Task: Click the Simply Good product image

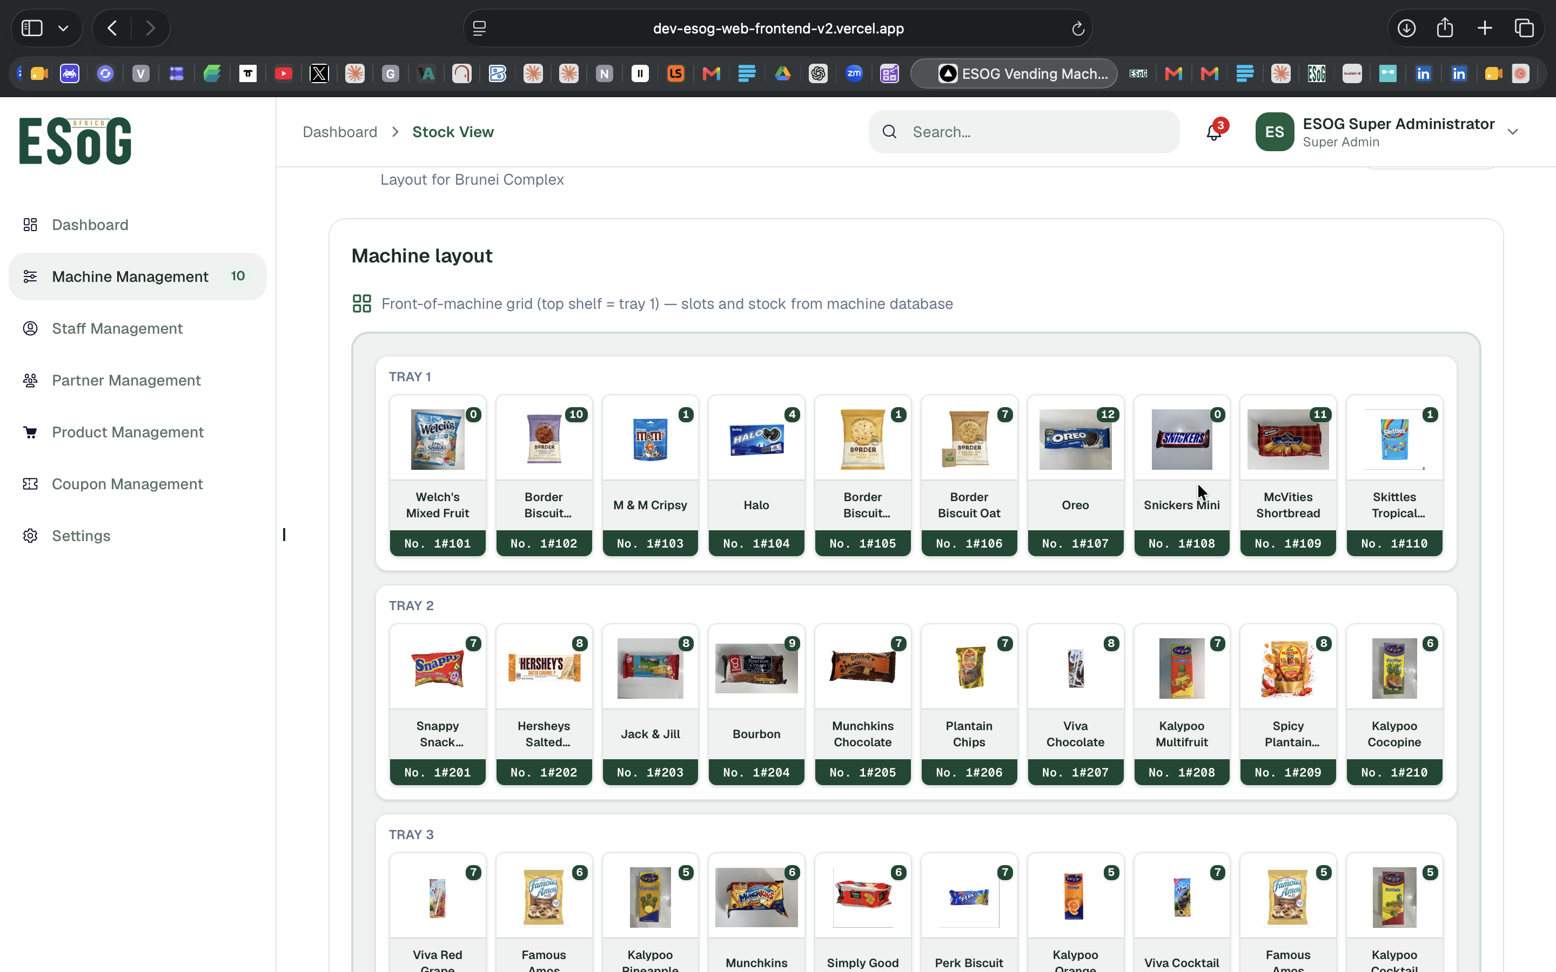Action: click(863, 897)
